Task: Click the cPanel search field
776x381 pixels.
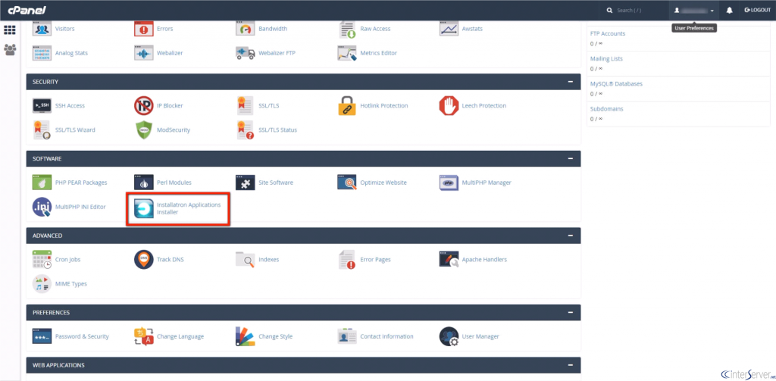Action: pos(635,11)
